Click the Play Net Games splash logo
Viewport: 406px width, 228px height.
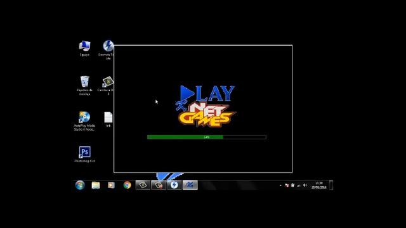click(206, 106)
